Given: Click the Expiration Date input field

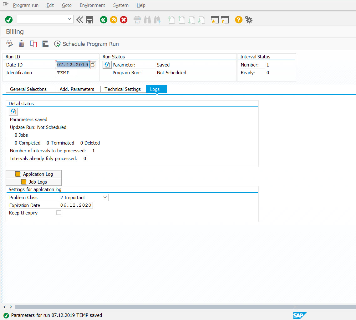Looking at the screenshot, I should point(76,205).
